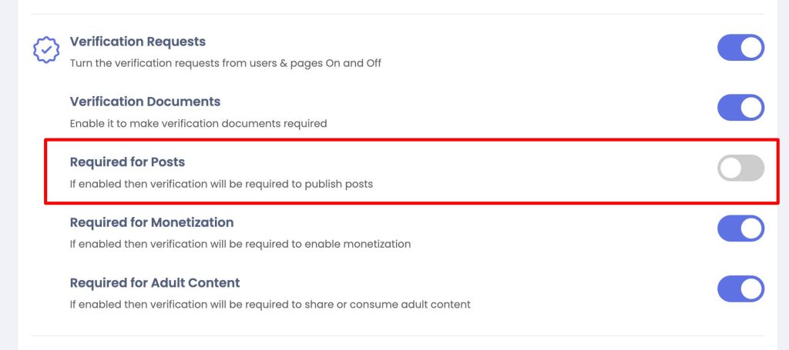This screenshot has height=350, width=789.
Task: Click the Required for Adult Content title
Action: (x=154, y=283)
